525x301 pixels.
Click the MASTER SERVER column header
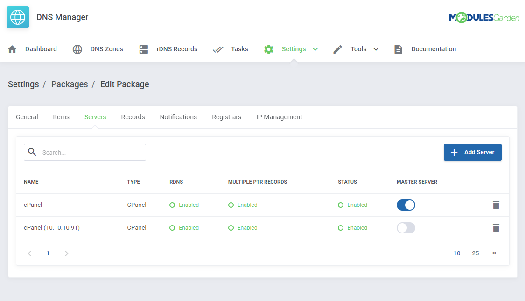pos(417,182)
